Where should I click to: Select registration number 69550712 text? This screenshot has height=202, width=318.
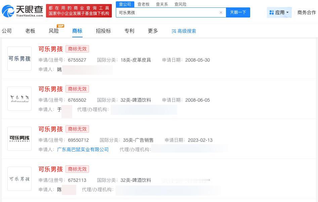tap(78, 140)
